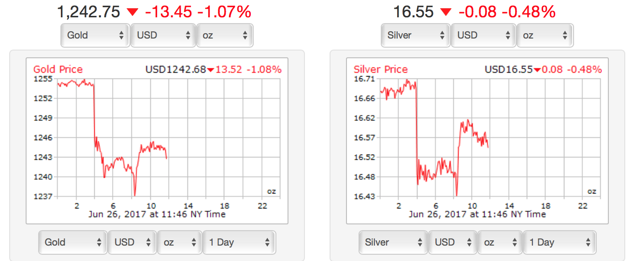This screenshot has height=261, width=633.
Task: Open the Gold dropdown below the gold chart
Action: point(72,242)
